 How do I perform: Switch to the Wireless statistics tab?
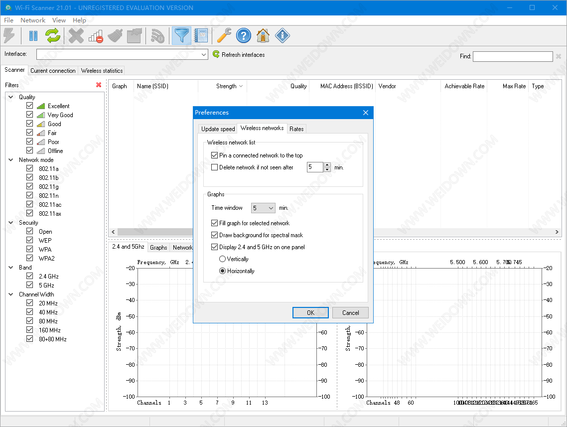click(x=102, y=71)
